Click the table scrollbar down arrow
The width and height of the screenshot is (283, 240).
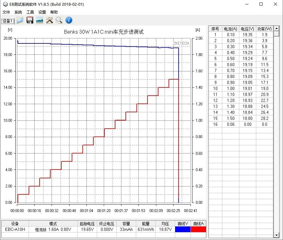tap(276, 235)
